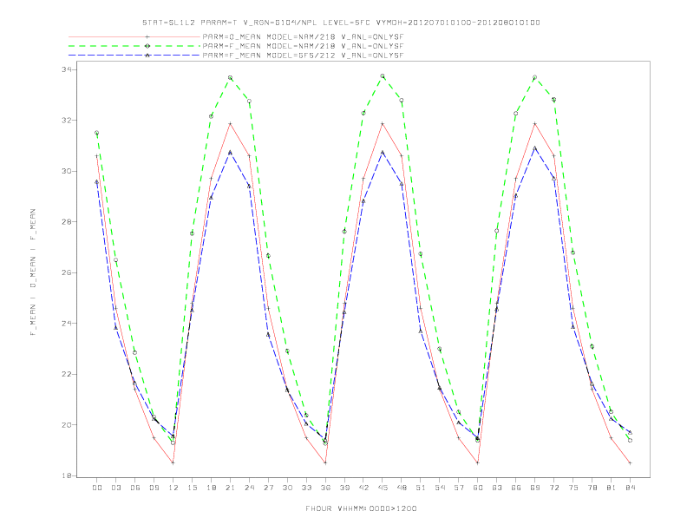Image resolution: width=687 pixels, height=531 pixels.
Task: Click y-axis tick label 24
Action: click(68, 324)
